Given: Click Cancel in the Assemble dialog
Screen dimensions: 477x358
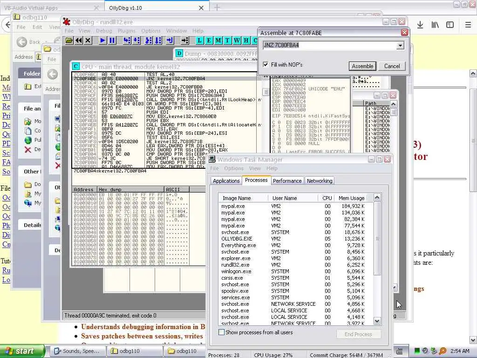Looking at the screenshot, I should coord(392,66).
